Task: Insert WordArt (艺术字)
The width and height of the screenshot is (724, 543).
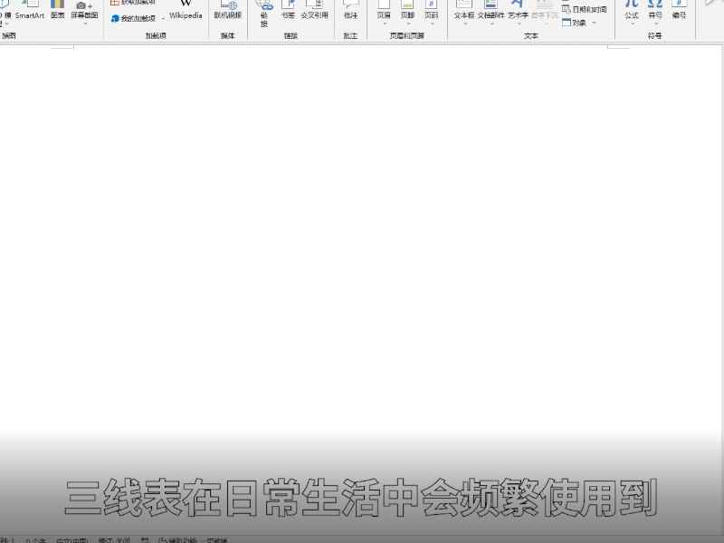Action: [x=518, y=13]
